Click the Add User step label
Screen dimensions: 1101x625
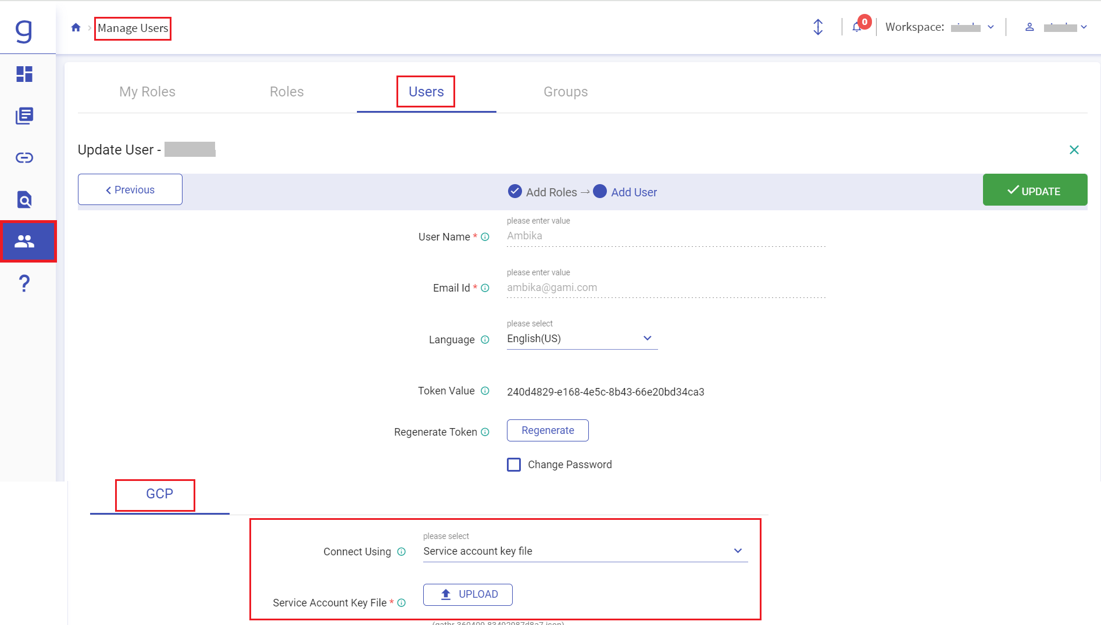[x=634, y=192]
